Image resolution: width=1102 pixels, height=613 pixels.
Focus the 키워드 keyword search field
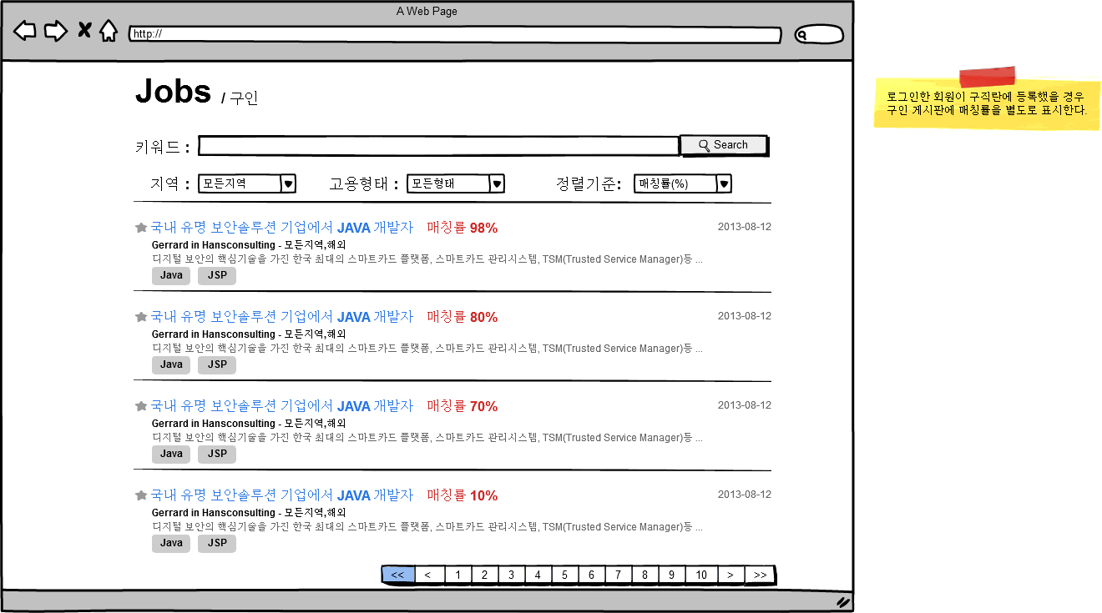(439, 146)
